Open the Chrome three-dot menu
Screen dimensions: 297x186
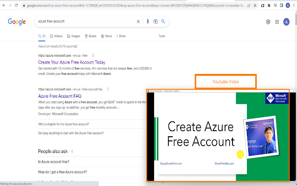coord(294,6)
